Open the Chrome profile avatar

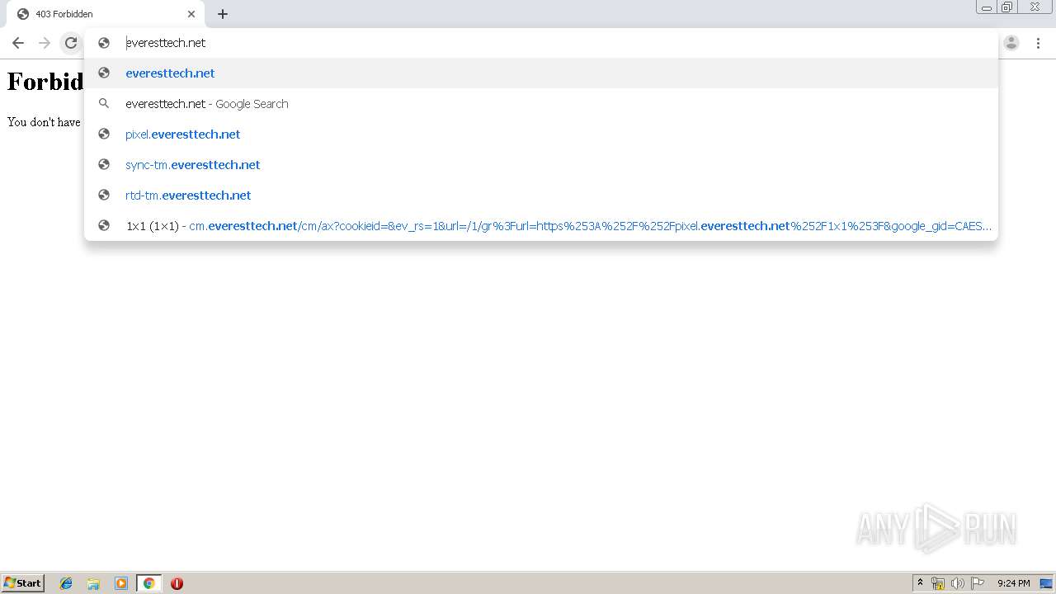(1011, 43)
